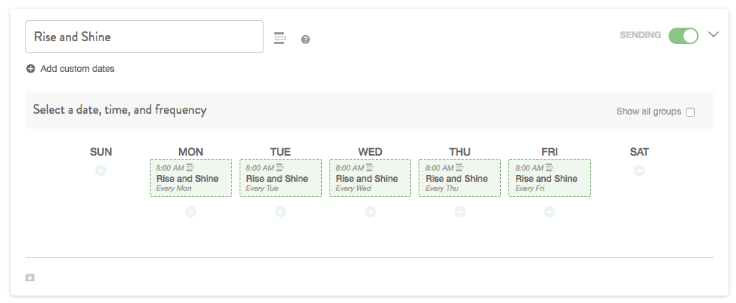Image resolution: width=736 pixels, height=303 pixels.
Task: Click the template icon beside name field
Action: pos(280,38)
